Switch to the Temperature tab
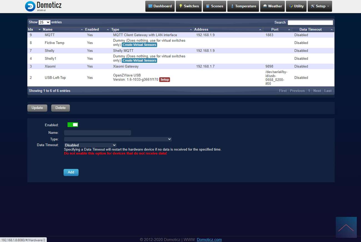The height and width of the screenshot is (242, 361). (243, 6)
